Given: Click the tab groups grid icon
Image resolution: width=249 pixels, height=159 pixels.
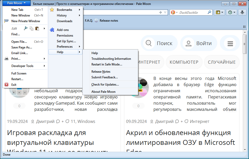Looking at the screenshot, I should [244, 27].
